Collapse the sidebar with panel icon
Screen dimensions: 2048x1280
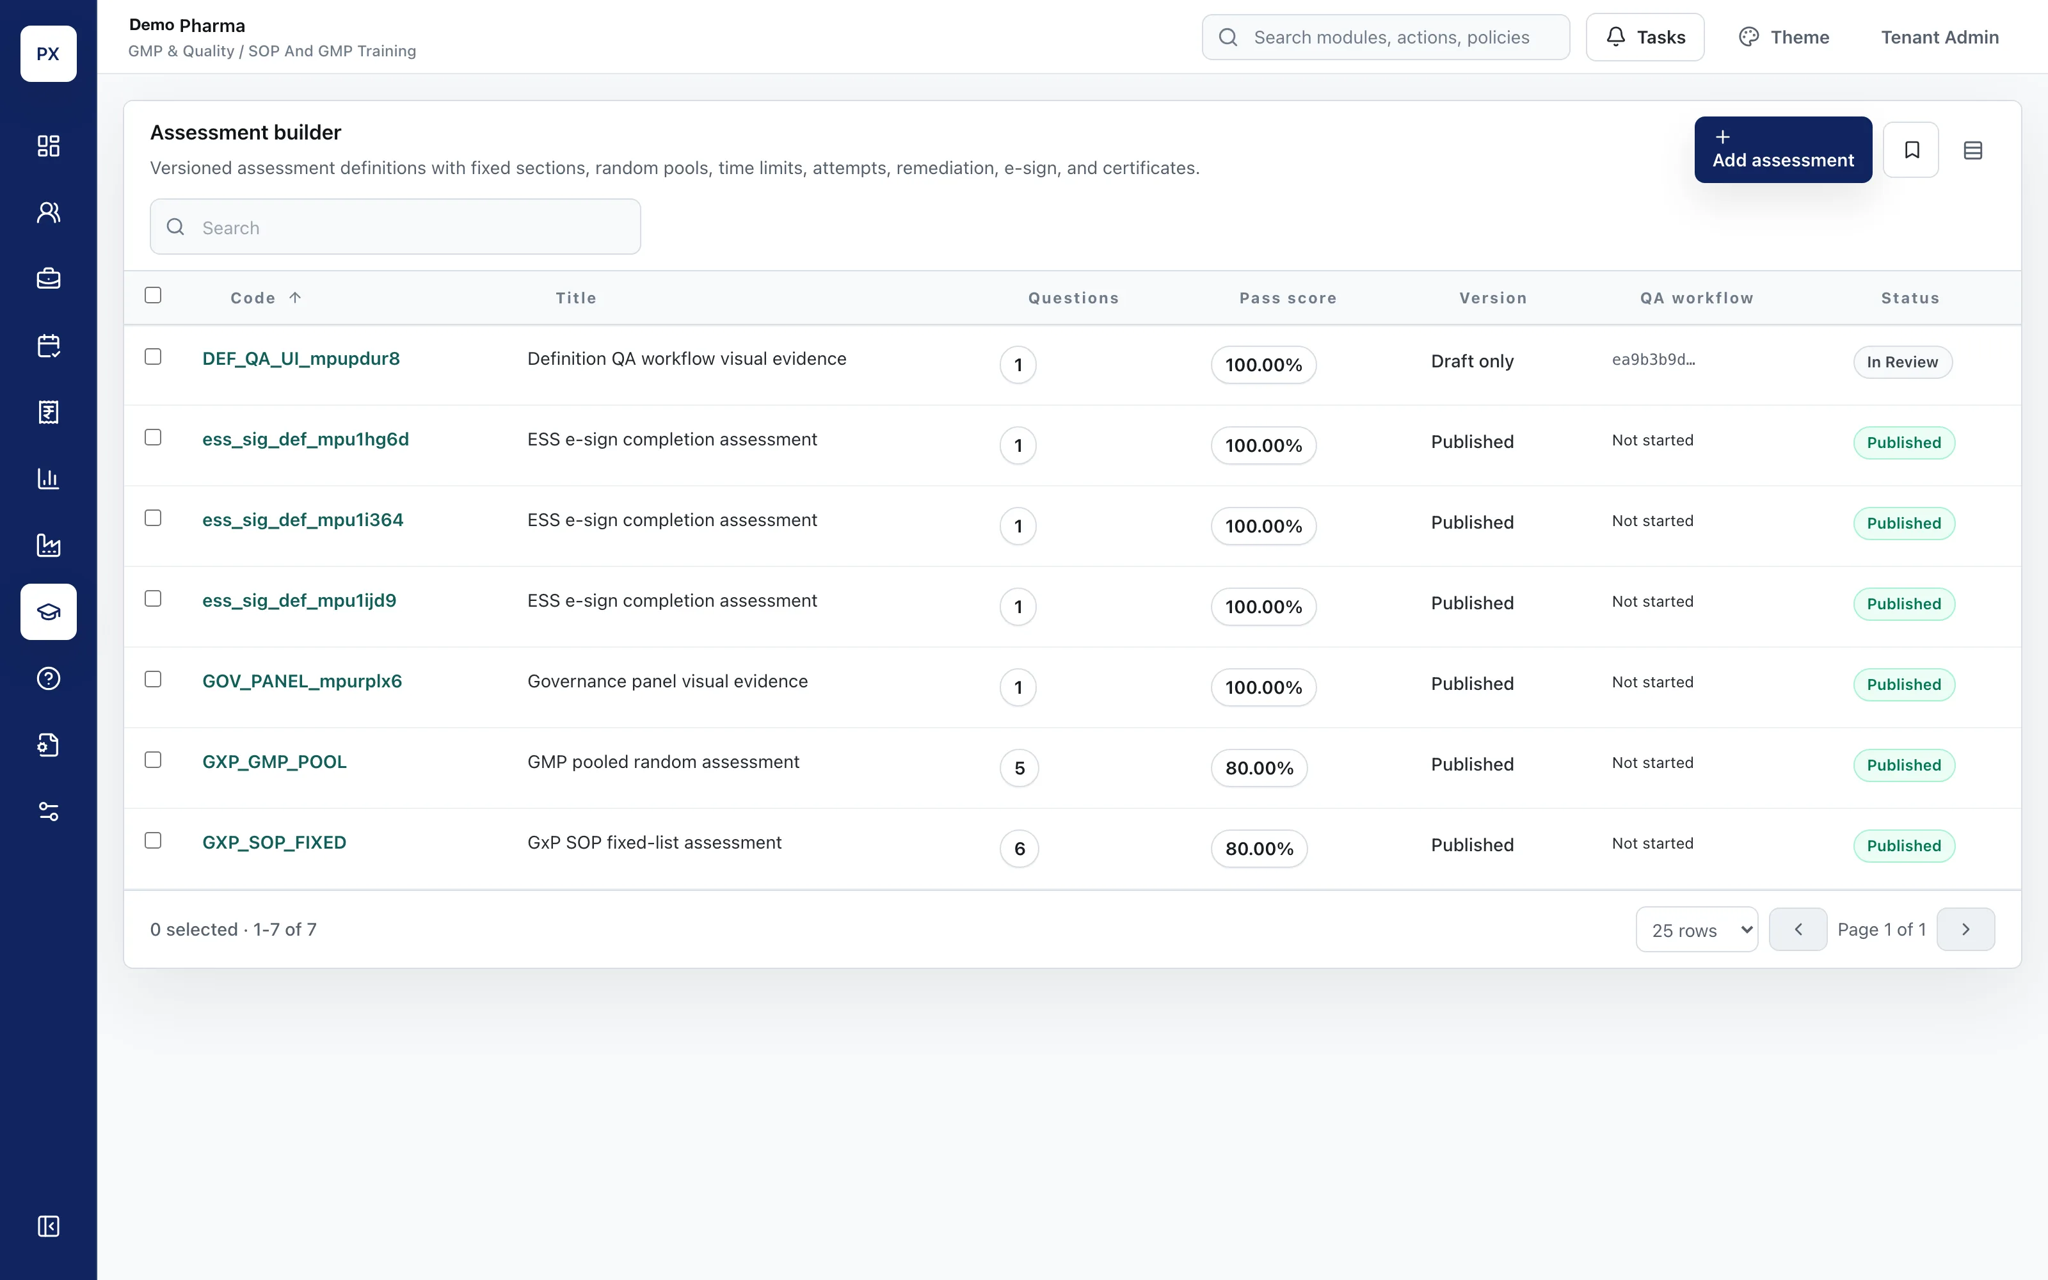click(48, 1226)
